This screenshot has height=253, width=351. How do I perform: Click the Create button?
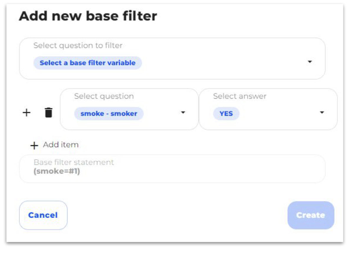(x=311, y=215)
